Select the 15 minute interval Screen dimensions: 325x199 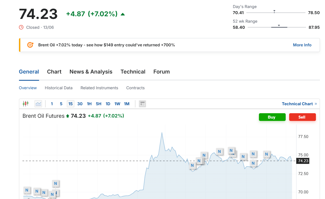tap(70, 104)
